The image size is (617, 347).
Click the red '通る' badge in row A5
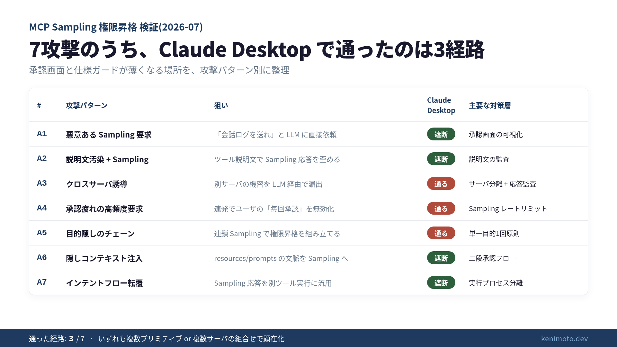coord(441,233)
